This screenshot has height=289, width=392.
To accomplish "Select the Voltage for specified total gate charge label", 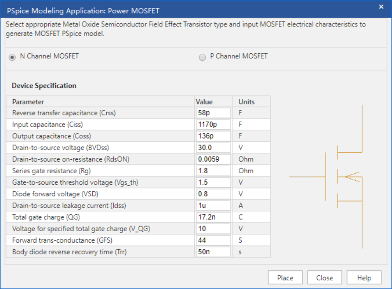I will coord(81,229).
